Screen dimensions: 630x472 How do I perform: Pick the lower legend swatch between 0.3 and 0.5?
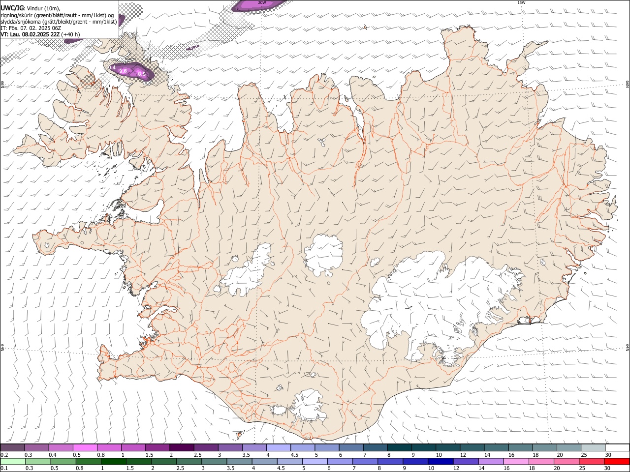click(x=38, y=461)
